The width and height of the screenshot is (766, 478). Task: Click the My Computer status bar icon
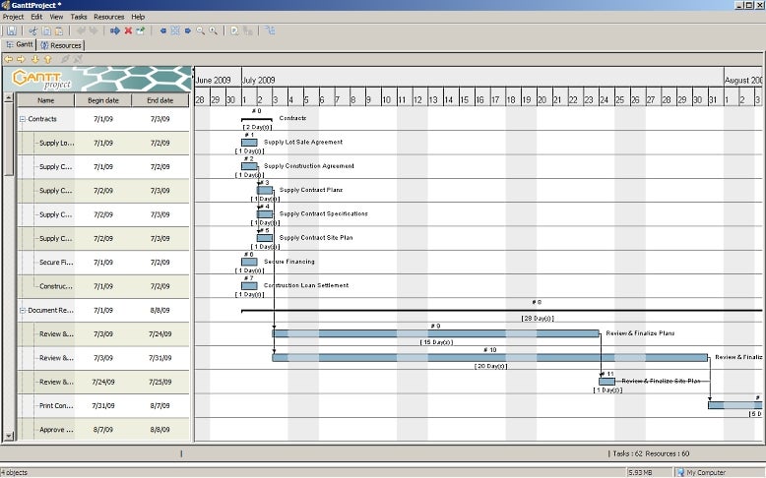(680, 472)
